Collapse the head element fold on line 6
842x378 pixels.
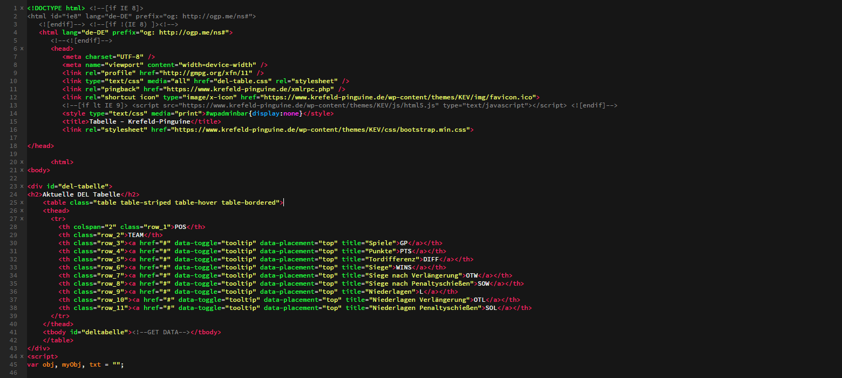[x=21, y=48]
